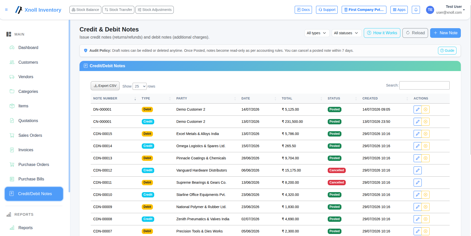Sort table by Created column
Image resolution: width=471 pixels, height=236 pixels.
pyautogui.click(x=385, y=98)
